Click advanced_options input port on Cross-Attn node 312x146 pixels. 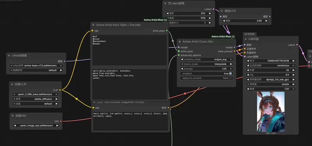pos(179,55)
